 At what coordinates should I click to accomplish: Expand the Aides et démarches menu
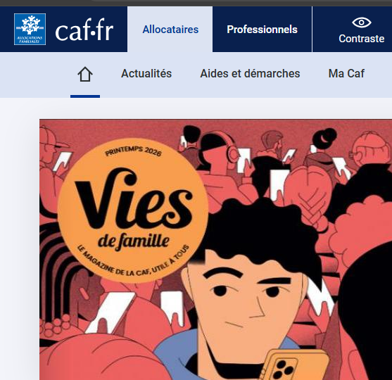coord(250,73)
